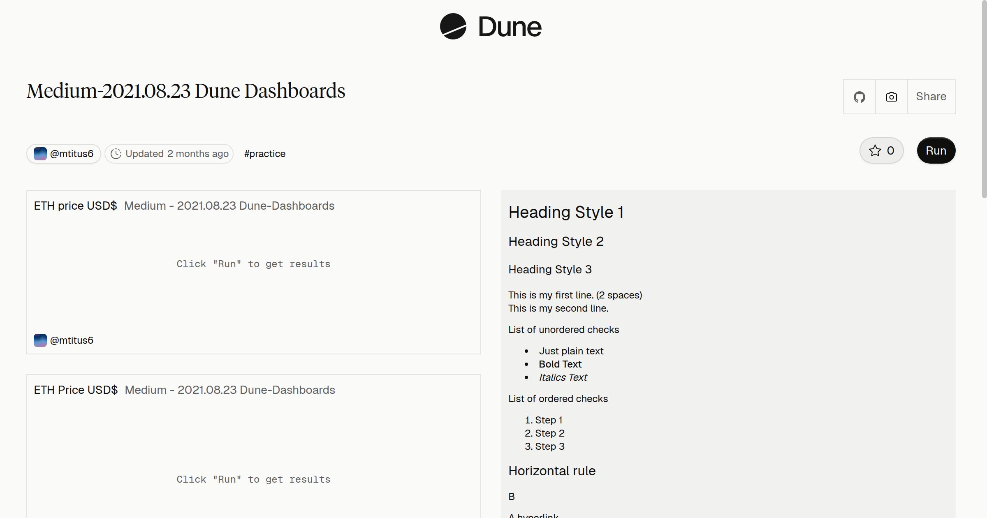Click the clock icon beside Updated
Image resolution: width=987 pixels, height=518 pixels.
(x=116, y=154)
